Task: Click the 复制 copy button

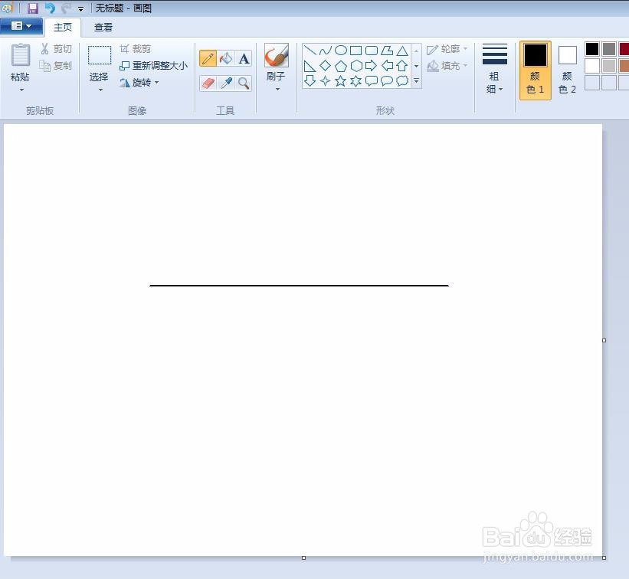Action: 56,65
